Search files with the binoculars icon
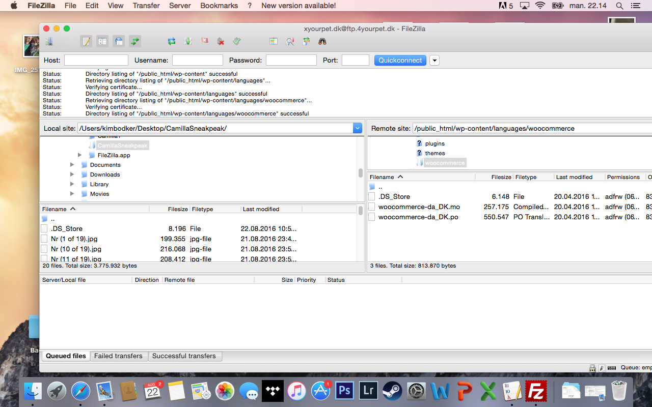Image resolution: width=652 pixels, height=407 pixels. [322, 41]
